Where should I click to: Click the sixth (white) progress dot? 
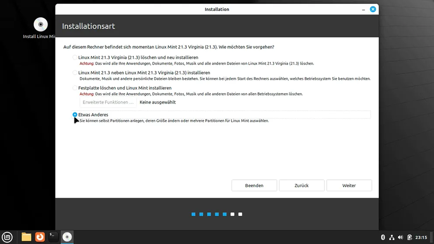tap(232, 214)
